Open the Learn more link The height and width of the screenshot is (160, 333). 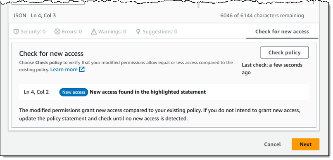tap(64, 70)
